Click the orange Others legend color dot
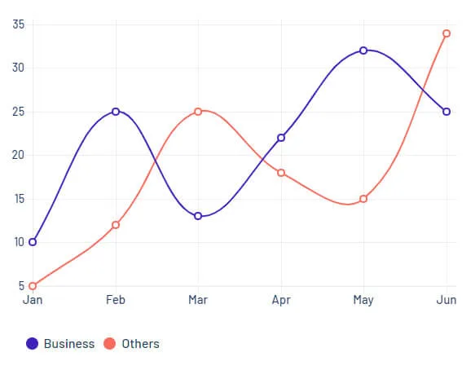471x370 pixels. [x=110, y=344]
